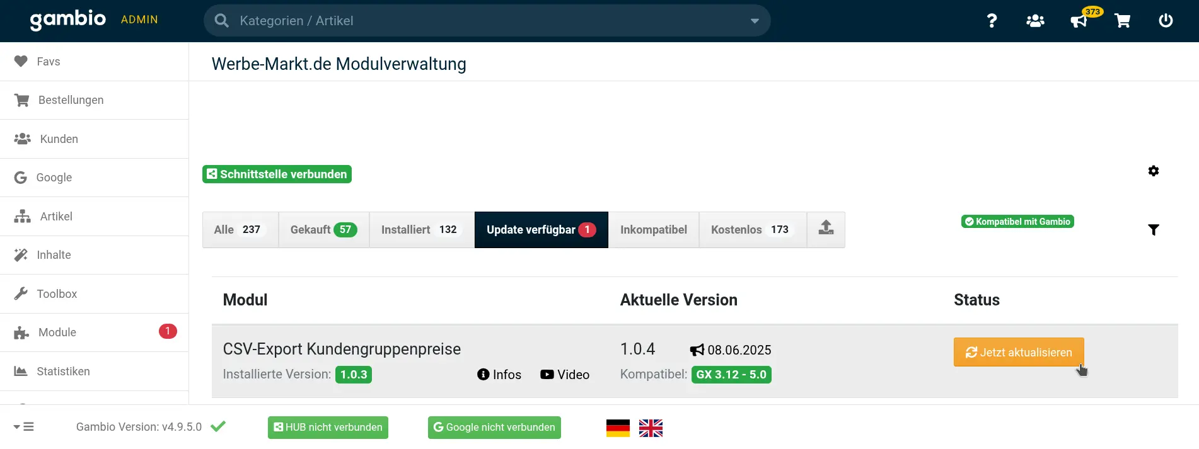Click the GX 3.12 - 5.0 compatibility badge
The width and height of the screenshot is (1199, 449).
coord(731,375)
